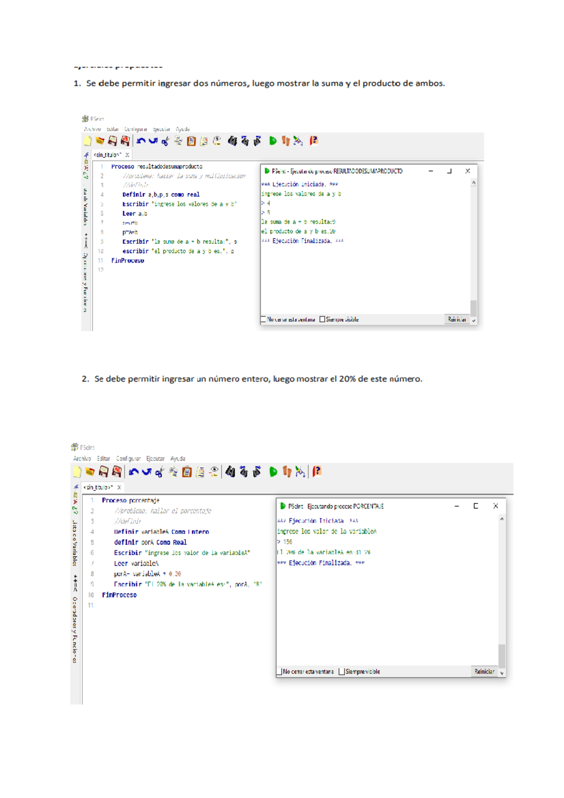Click scissors Cut icon above resultadodesumaproducto code
564x798 pixels.
pyautogui.click(x=165, y=141)
